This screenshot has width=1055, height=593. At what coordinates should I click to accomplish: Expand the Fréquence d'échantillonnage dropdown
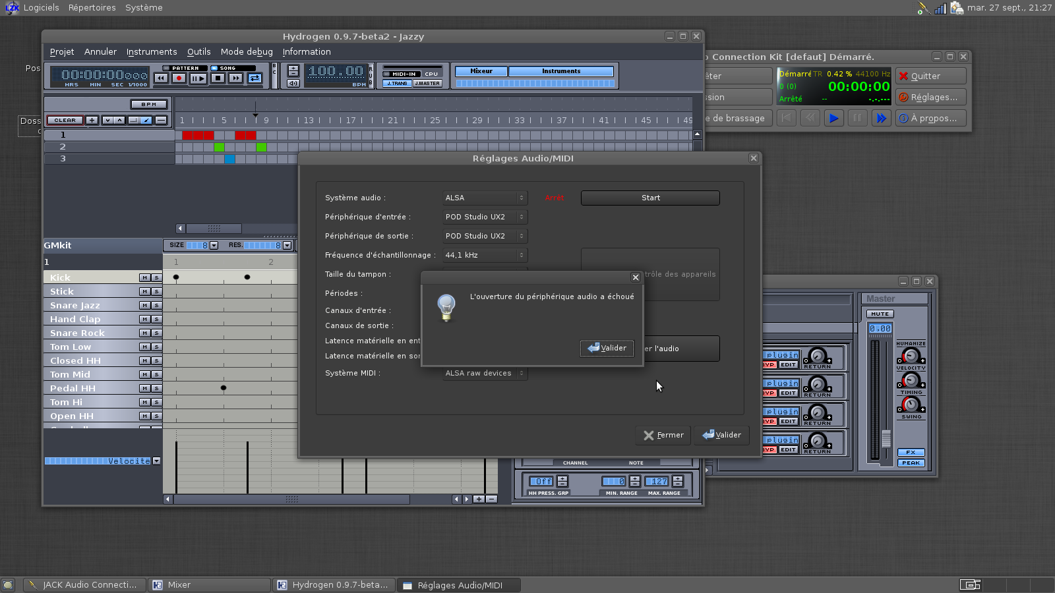[x=485, y=255]
